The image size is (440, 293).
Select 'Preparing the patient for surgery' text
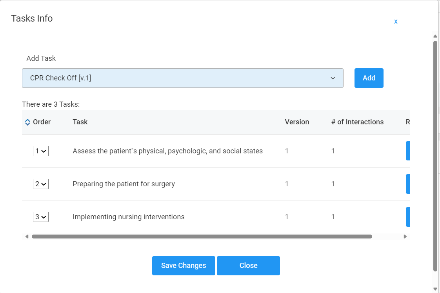124,184
